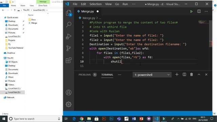Switch to the PROBLEMS tab
This screenshot has width=217, height=122.
pos(85,75)
